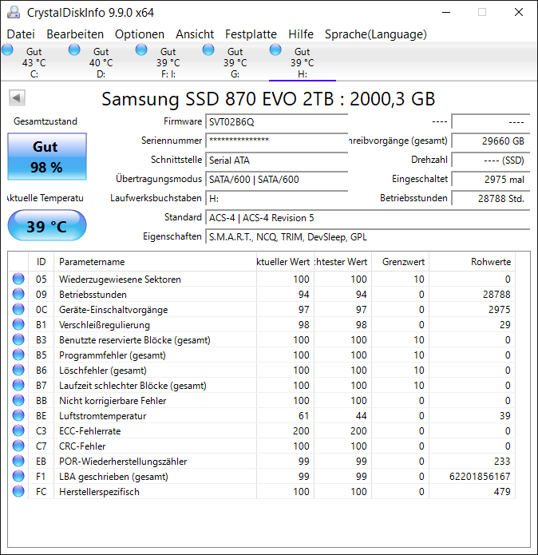The image size is (538, 555).
Task: Click the previous disk arrow button
Action: [17, 97]
